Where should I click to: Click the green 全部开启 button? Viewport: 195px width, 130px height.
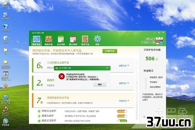point(110,51)
